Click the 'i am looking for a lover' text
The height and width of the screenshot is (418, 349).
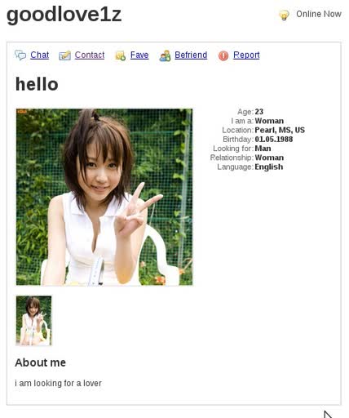58,383
